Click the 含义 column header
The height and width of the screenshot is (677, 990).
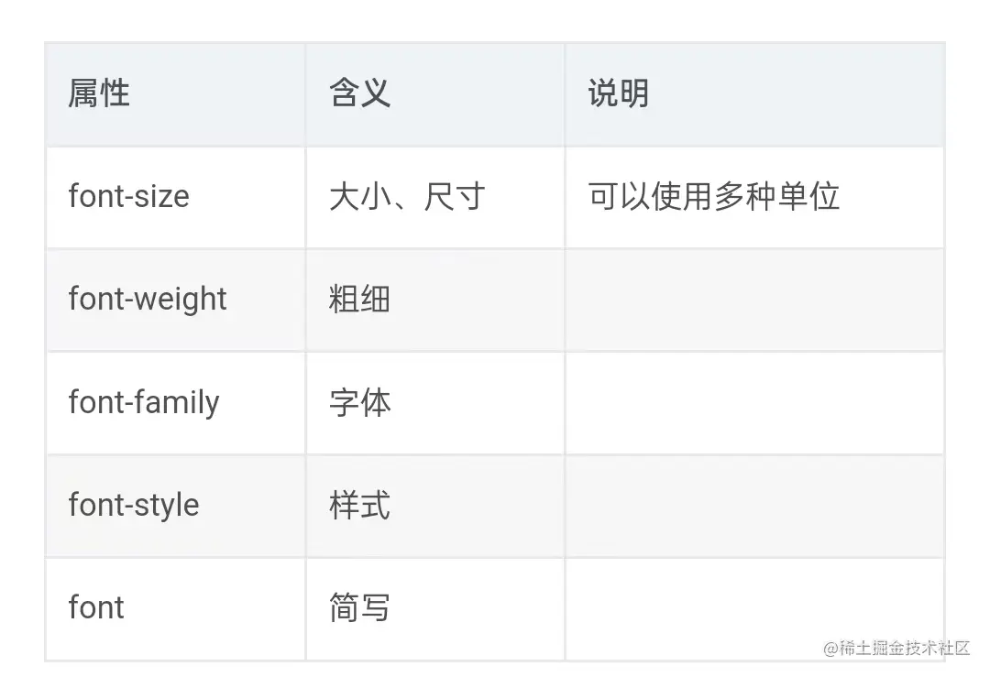(x=435, y=94)
